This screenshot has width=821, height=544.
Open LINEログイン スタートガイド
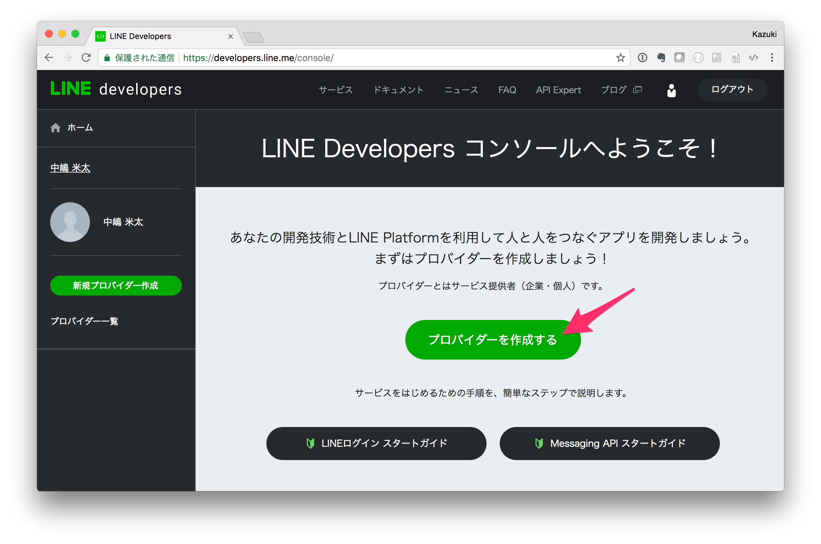click(376, 444)
